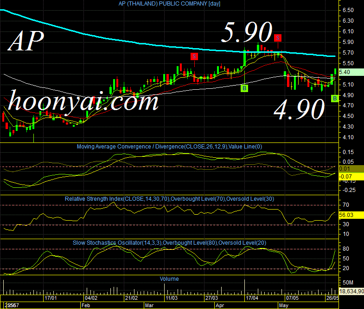
Task: Select the highlighted 0.01 MACD value label
Action: coord(351,169)
